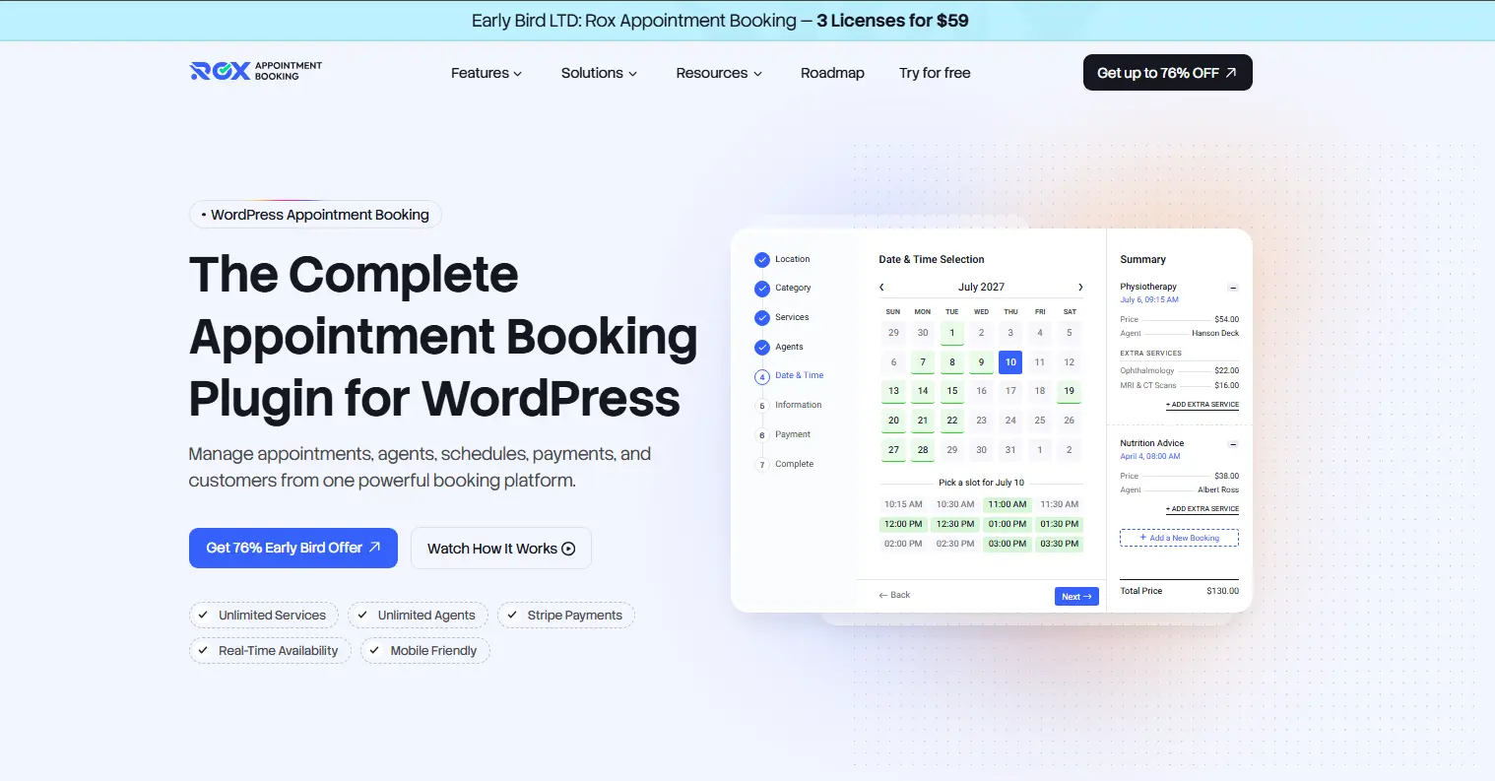Select the highlighted date July 10

(x=1010, y=362)
